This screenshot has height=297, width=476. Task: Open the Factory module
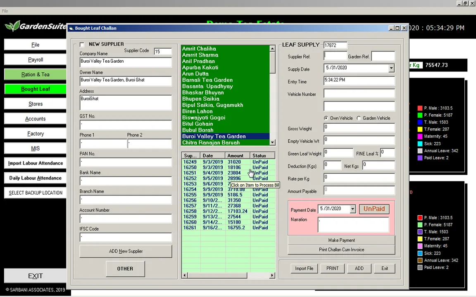point(35,134)
